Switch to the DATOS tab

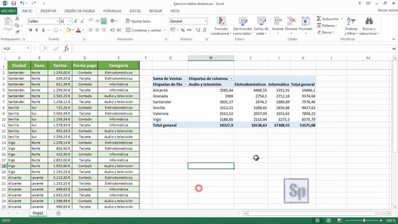135,11
